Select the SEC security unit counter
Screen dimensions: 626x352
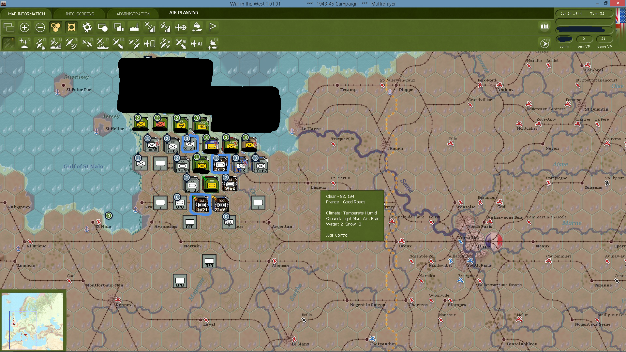(229, 222)
